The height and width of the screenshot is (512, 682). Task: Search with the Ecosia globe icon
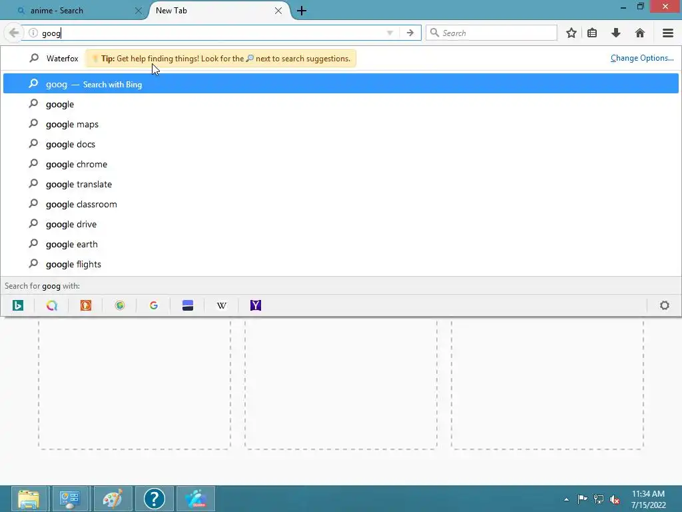(x=120, y=305)
